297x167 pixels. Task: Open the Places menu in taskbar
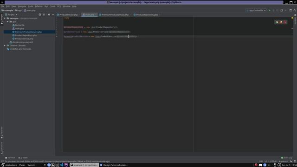[x=22, y=165]
